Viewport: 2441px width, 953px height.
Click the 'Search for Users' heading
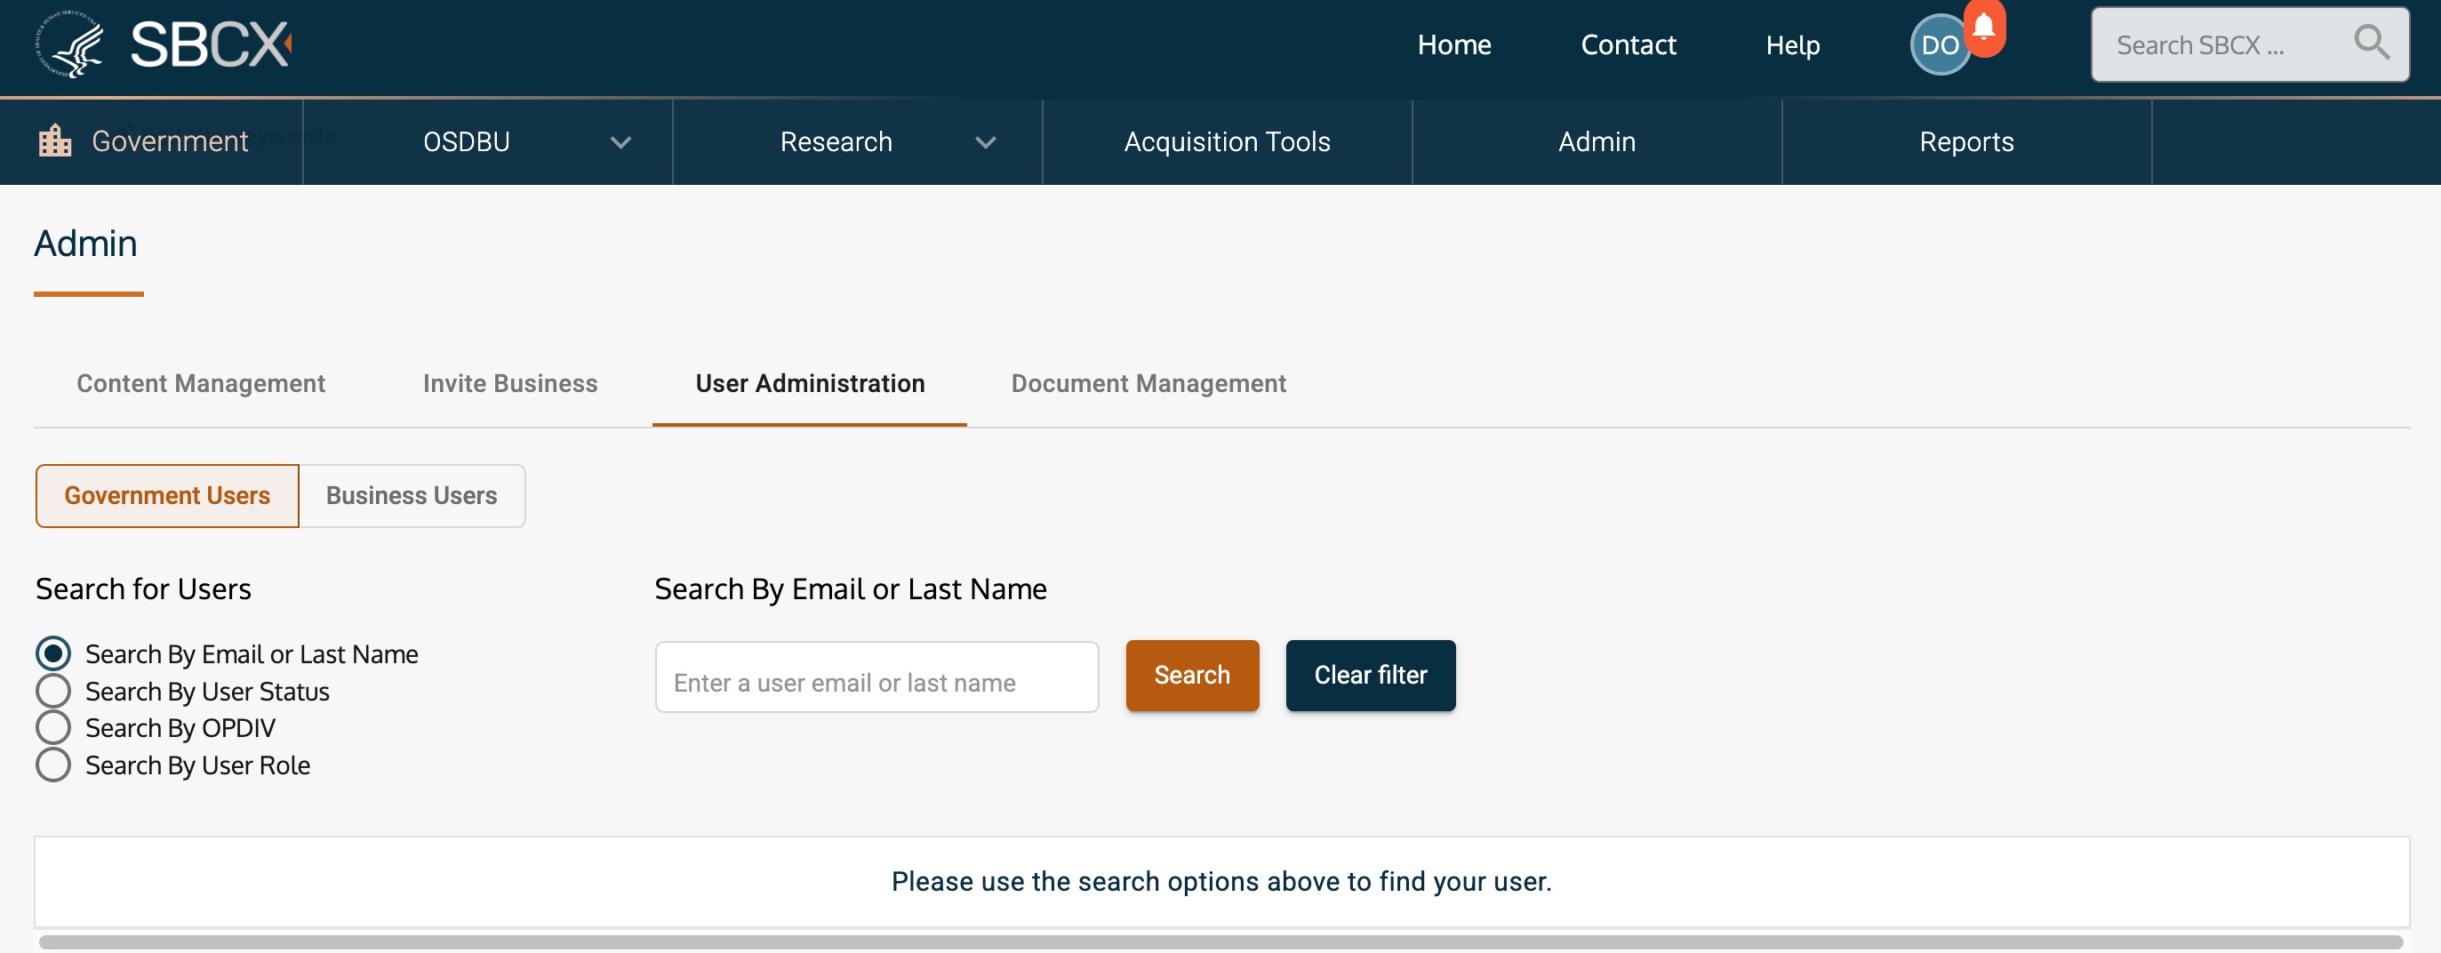tap(143, 589)
